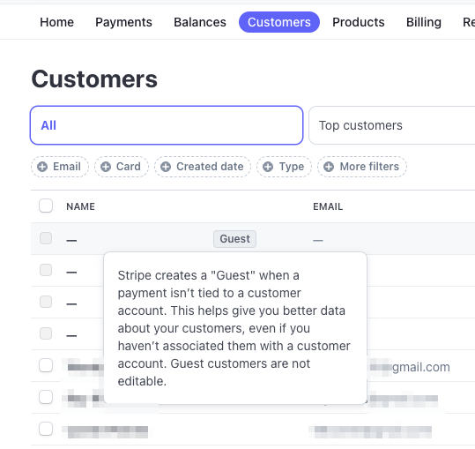Screen dimensions: 475x449
Task: Click the plus icon on Type filter
Action: 268,167
